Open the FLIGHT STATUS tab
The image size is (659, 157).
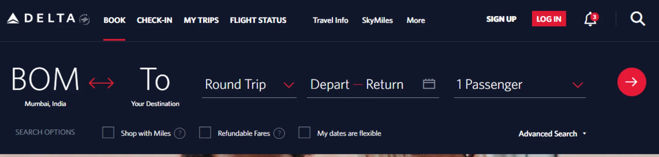pos(258,20)
